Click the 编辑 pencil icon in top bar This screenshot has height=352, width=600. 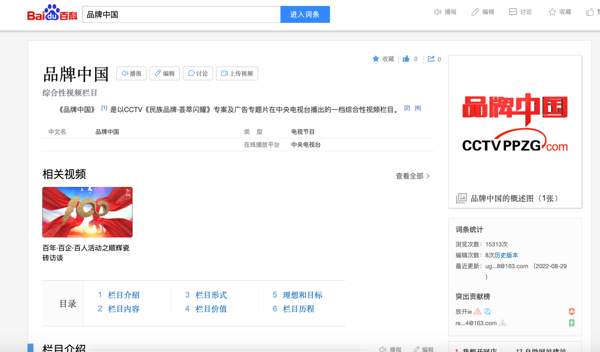(475, 12)
